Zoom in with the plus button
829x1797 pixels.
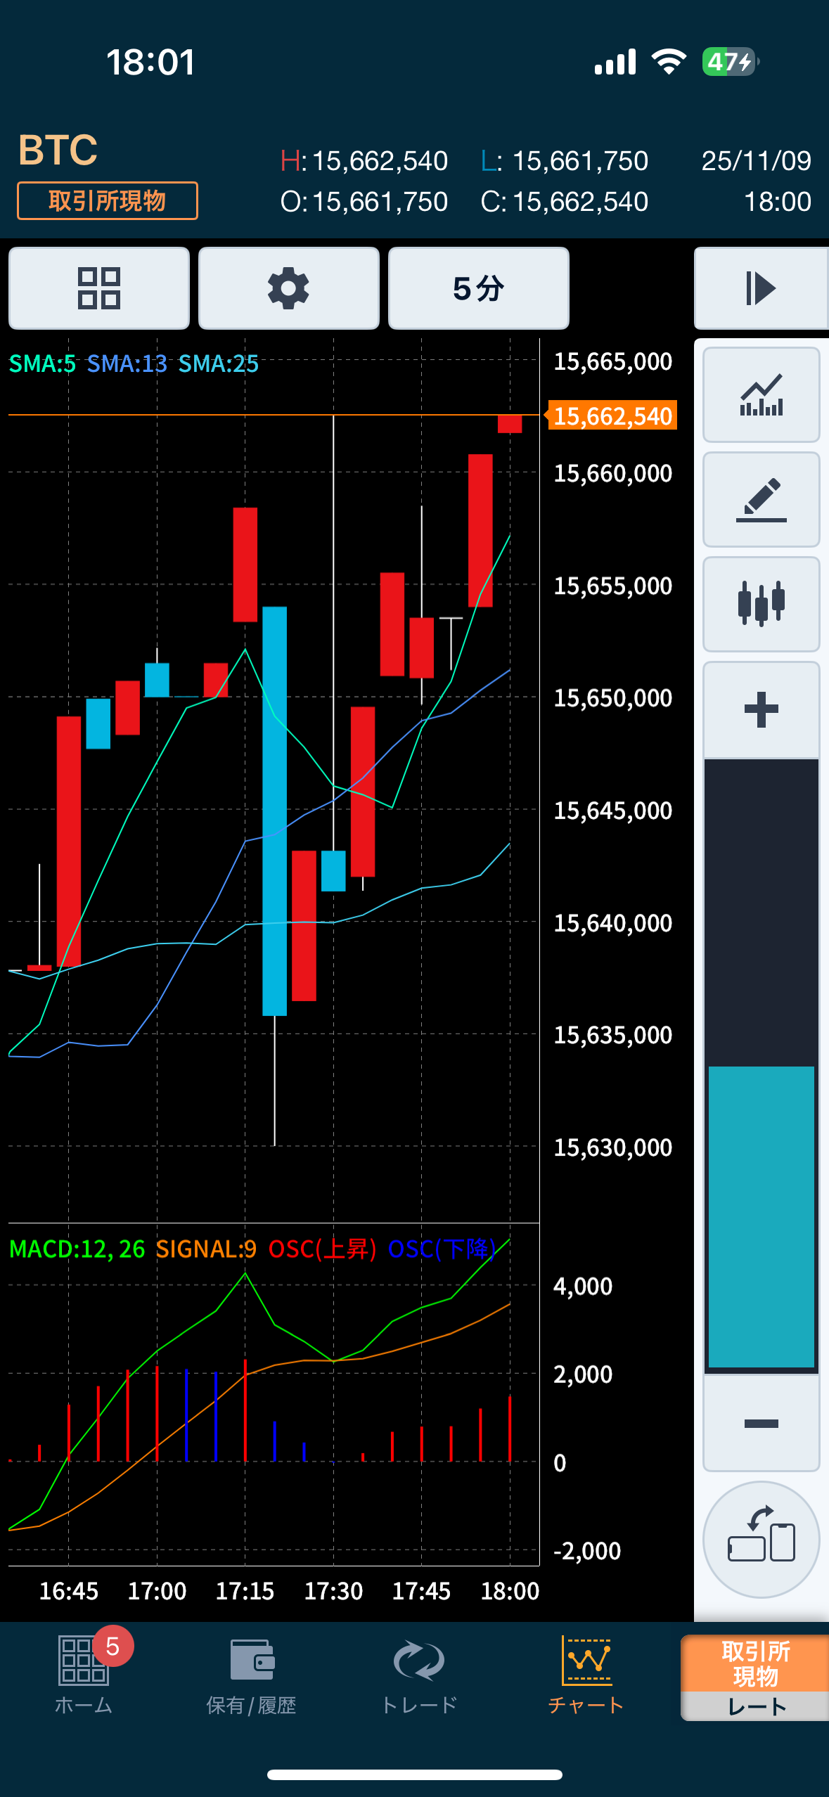[761, 709]
